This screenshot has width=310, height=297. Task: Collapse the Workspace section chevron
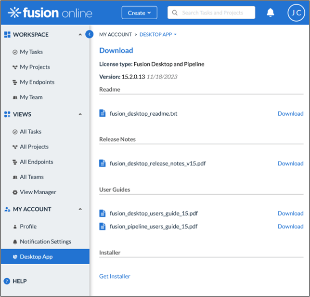click(x=80, y=34)
